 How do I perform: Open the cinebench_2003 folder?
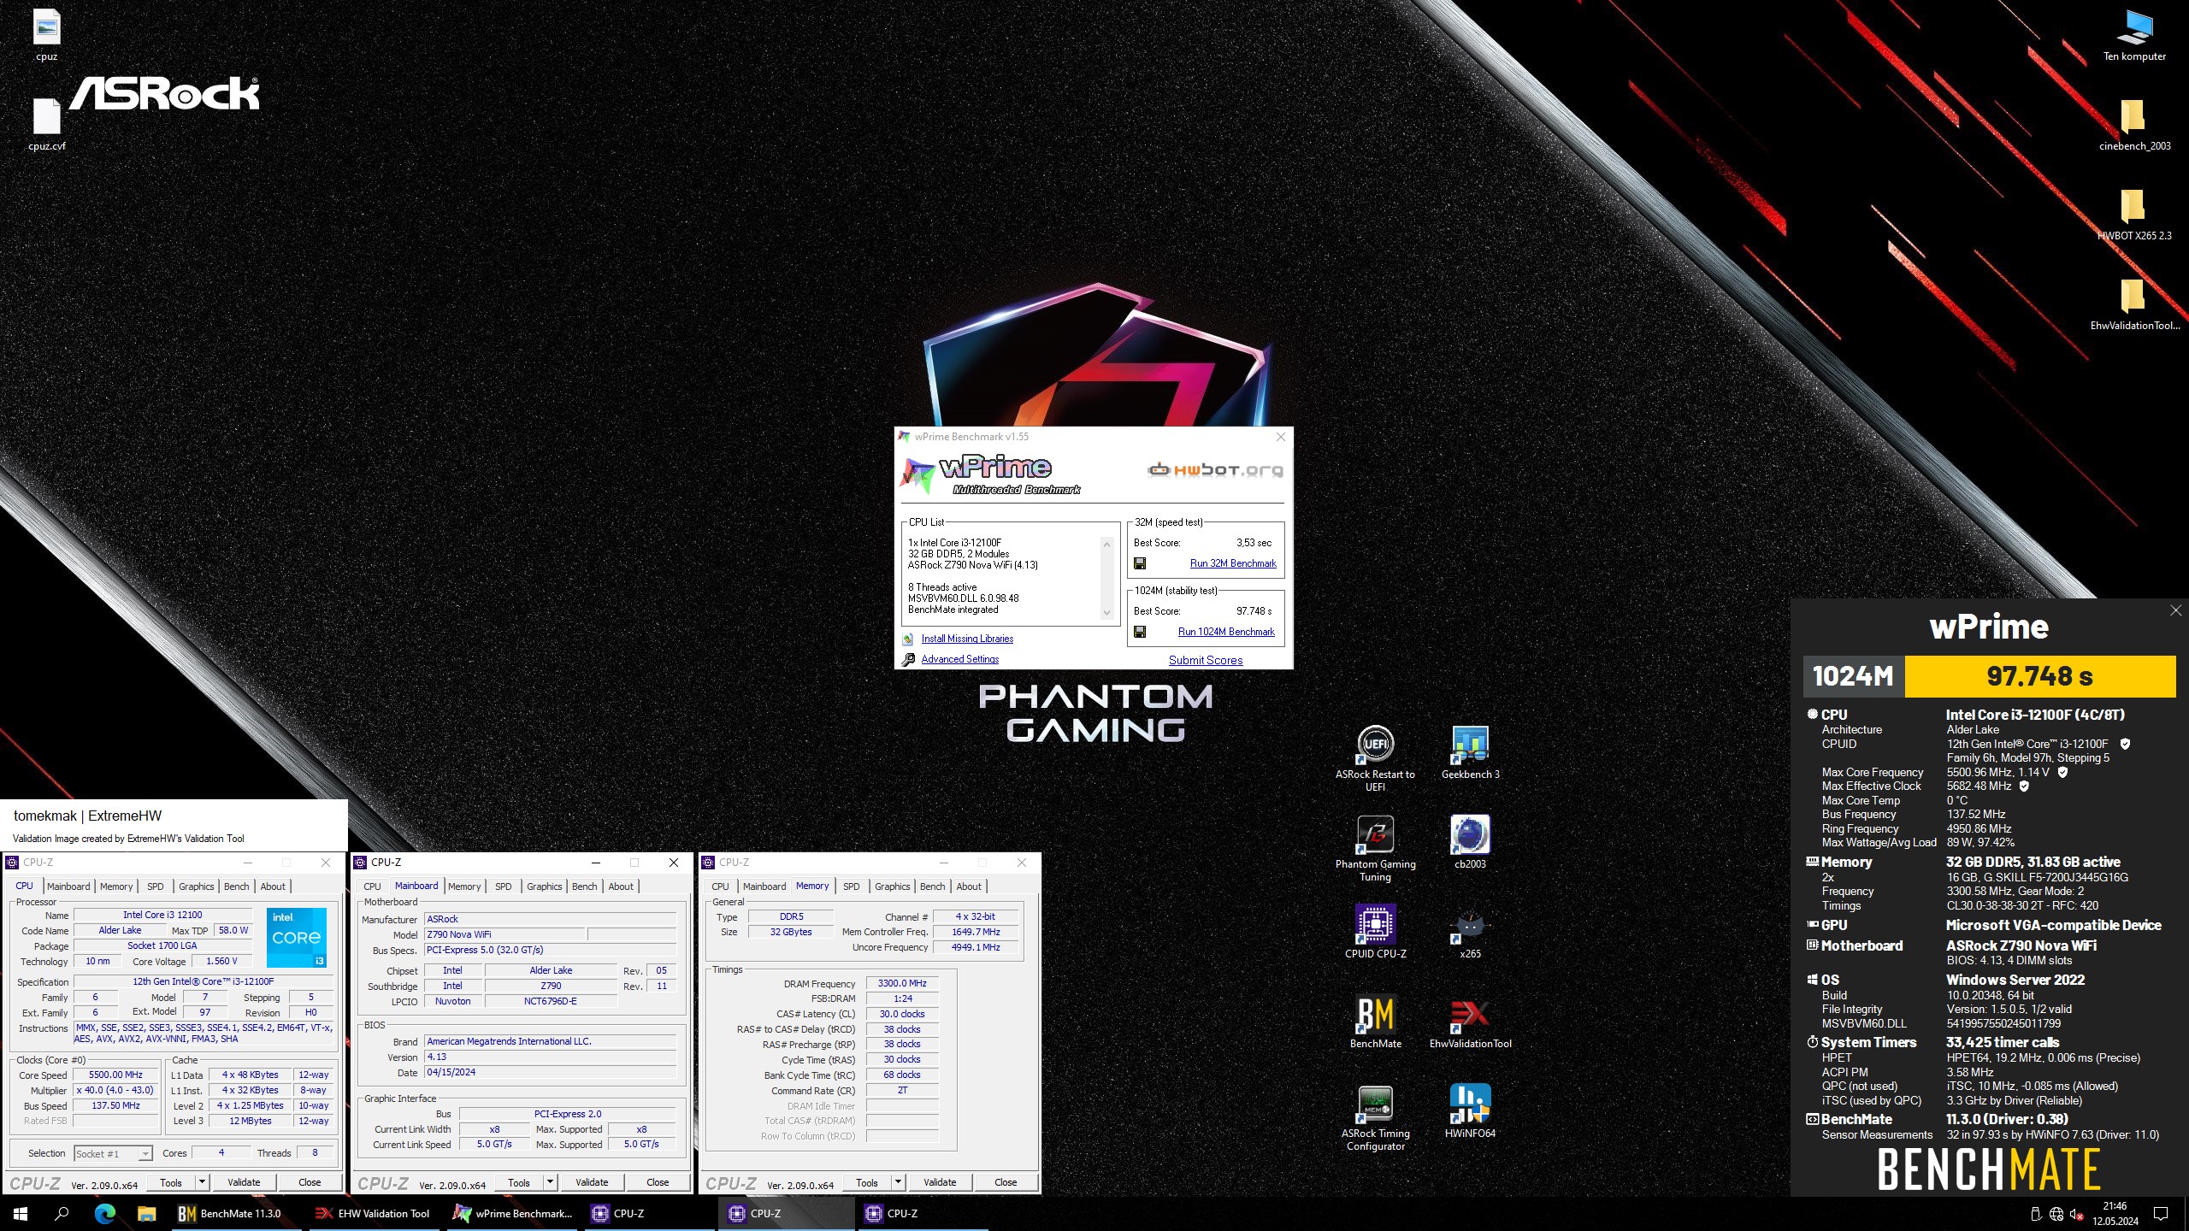tap(2134, 124)
